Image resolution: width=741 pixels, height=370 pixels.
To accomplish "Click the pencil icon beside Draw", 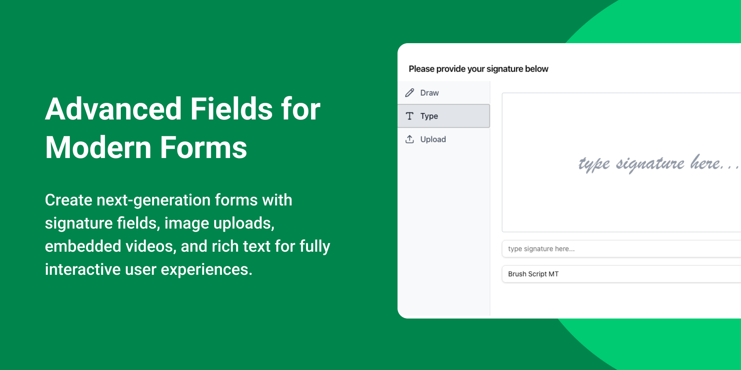I will pyautogui.click(x=409, y=93).
